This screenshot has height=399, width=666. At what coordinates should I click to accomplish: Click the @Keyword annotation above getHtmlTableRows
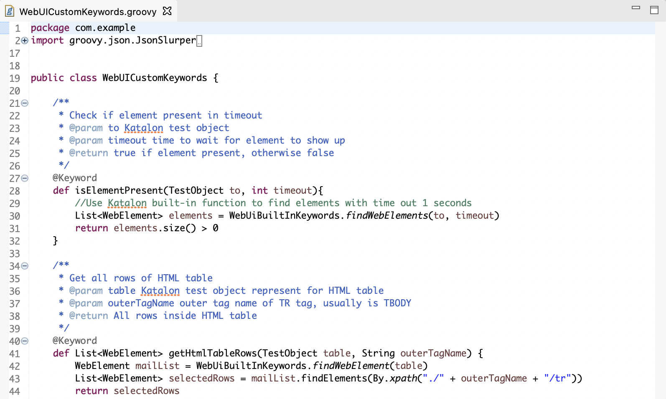(75, 341)
